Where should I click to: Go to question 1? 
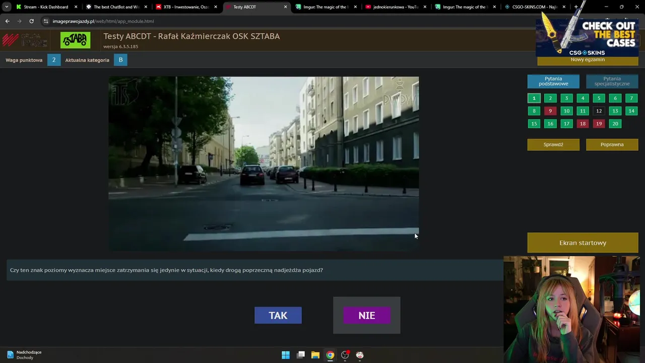(x=534, y=98)
